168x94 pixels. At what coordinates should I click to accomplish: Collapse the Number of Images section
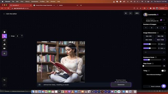pyautogui.click(x=165, y=24)
